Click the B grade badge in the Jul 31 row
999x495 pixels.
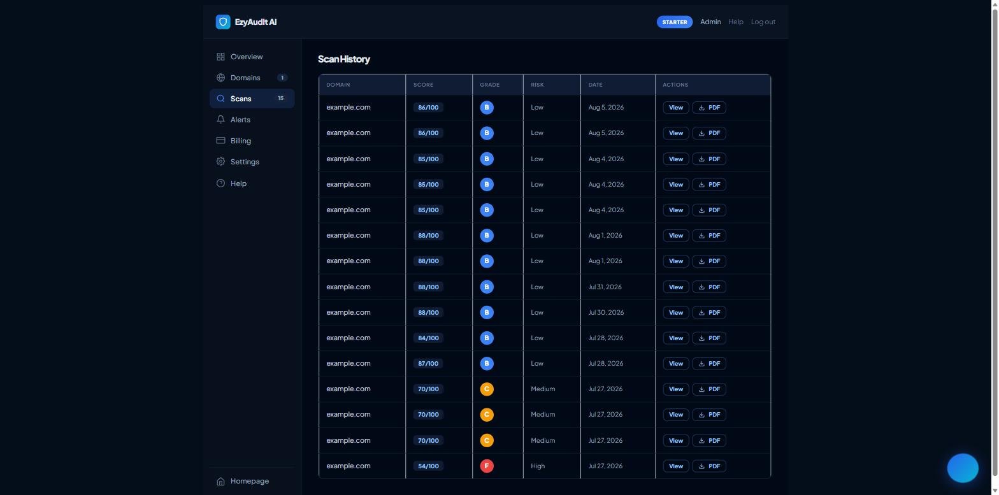click(x=487, y=287)
